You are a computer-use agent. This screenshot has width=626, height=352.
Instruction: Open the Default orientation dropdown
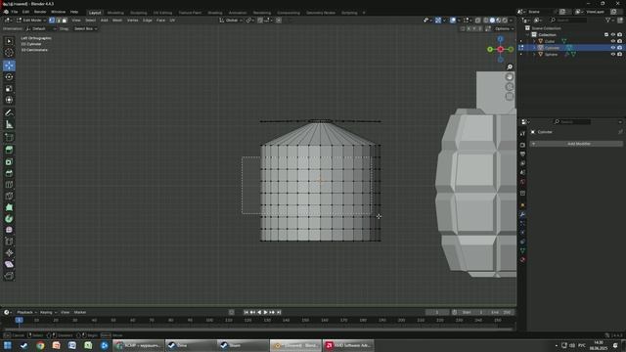point(41,28)
